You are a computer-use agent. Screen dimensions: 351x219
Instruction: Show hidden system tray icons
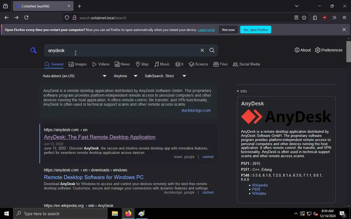(296, 214)
